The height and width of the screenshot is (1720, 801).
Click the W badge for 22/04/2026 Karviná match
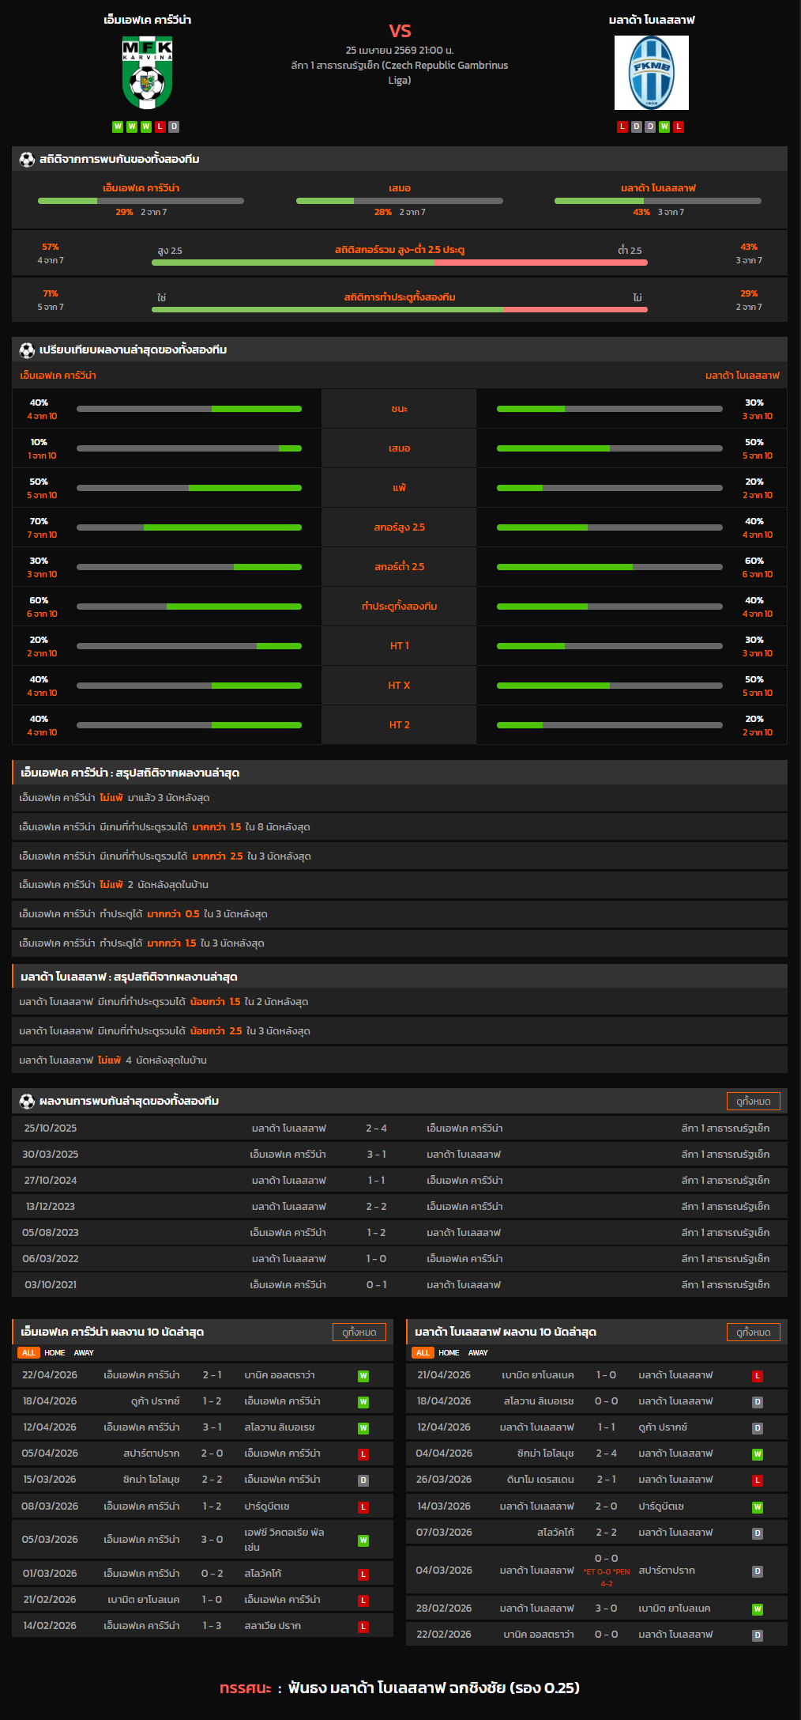click(x=363, y=1376)
